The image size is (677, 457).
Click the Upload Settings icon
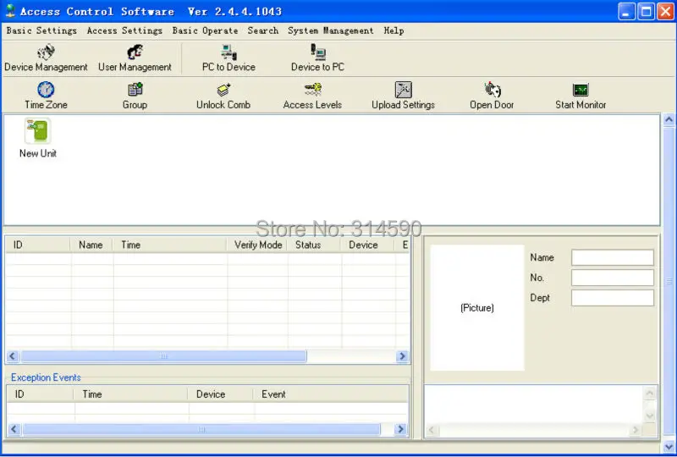pyautogui.click(x=404, y=90)
